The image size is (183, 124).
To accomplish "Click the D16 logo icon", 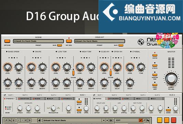I will 141,42.
